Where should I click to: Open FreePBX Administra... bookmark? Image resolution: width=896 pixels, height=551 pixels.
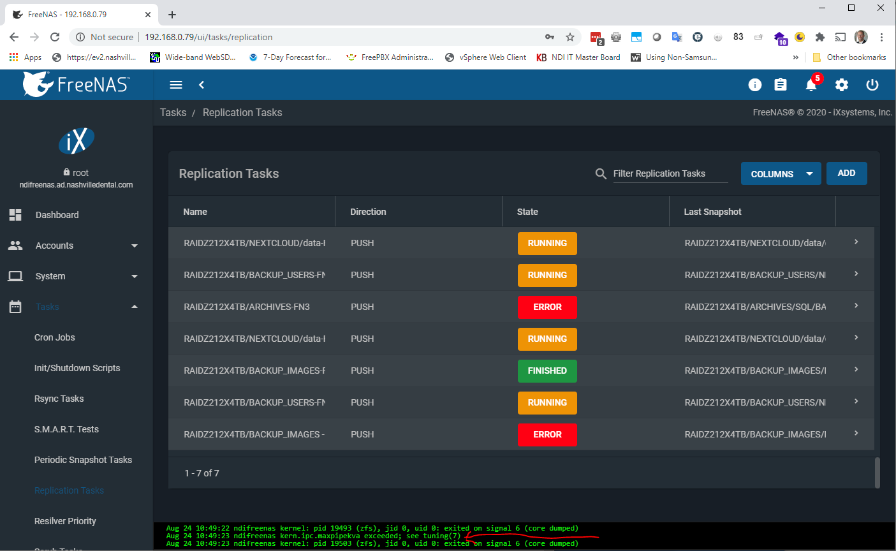[389, 57]
